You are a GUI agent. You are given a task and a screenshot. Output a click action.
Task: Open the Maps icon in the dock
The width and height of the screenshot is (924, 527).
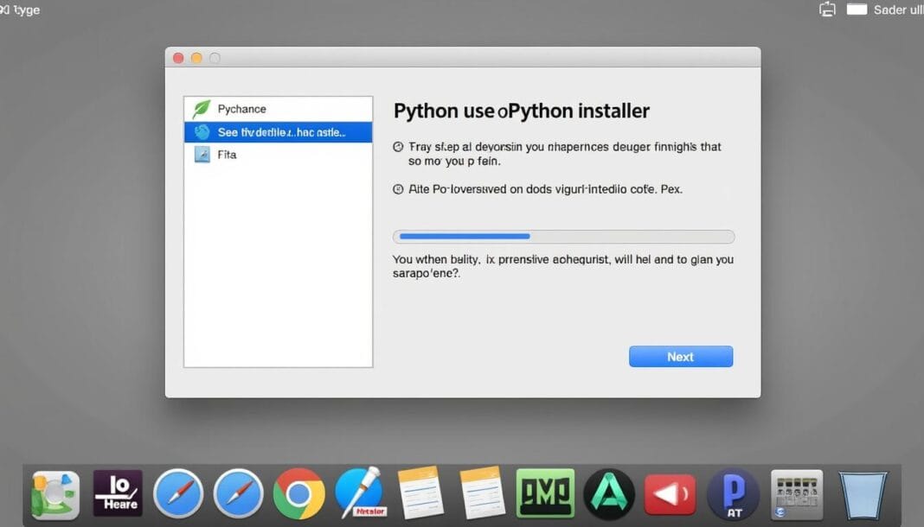tap(54, 494)
